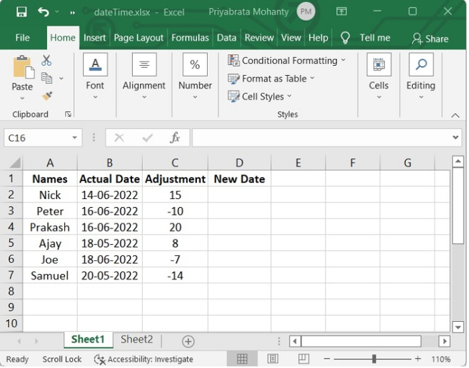Open the Name Box dropdown arrow

[74, 138]
